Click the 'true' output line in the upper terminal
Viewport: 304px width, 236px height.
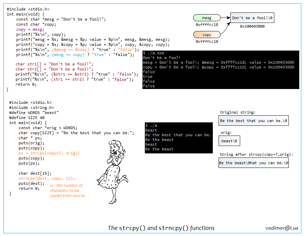(148, 77)
